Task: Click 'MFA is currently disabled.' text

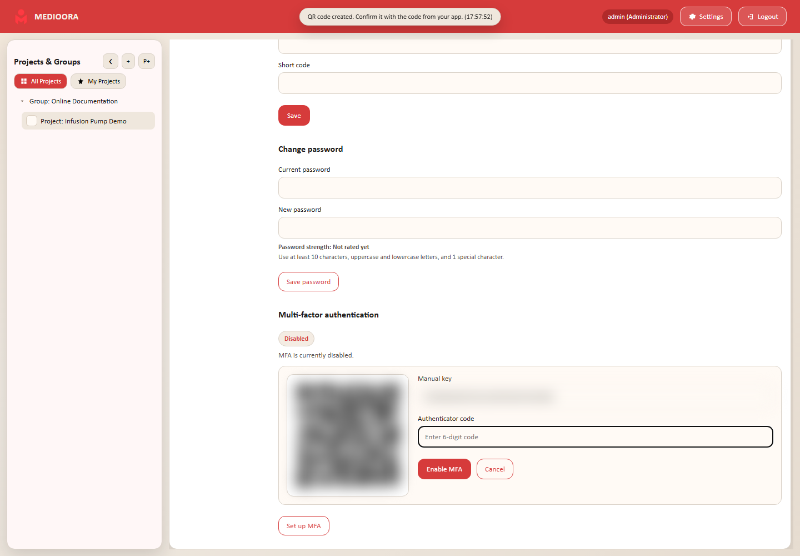Action: (x=316, y=355)
